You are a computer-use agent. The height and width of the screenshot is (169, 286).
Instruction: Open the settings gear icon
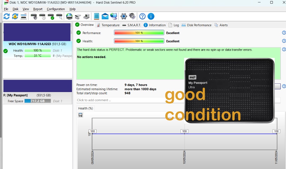point(124,16)
